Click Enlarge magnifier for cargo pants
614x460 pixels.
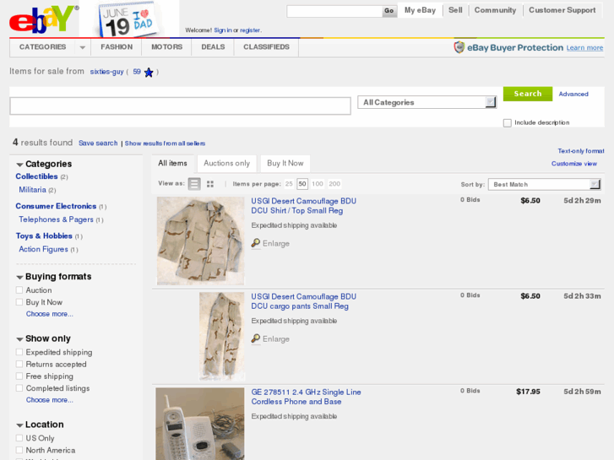[x=256, y=339]
